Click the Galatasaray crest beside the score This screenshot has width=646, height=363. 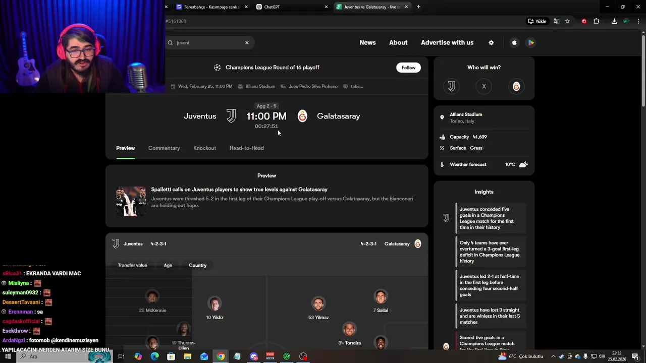[302, 116]
